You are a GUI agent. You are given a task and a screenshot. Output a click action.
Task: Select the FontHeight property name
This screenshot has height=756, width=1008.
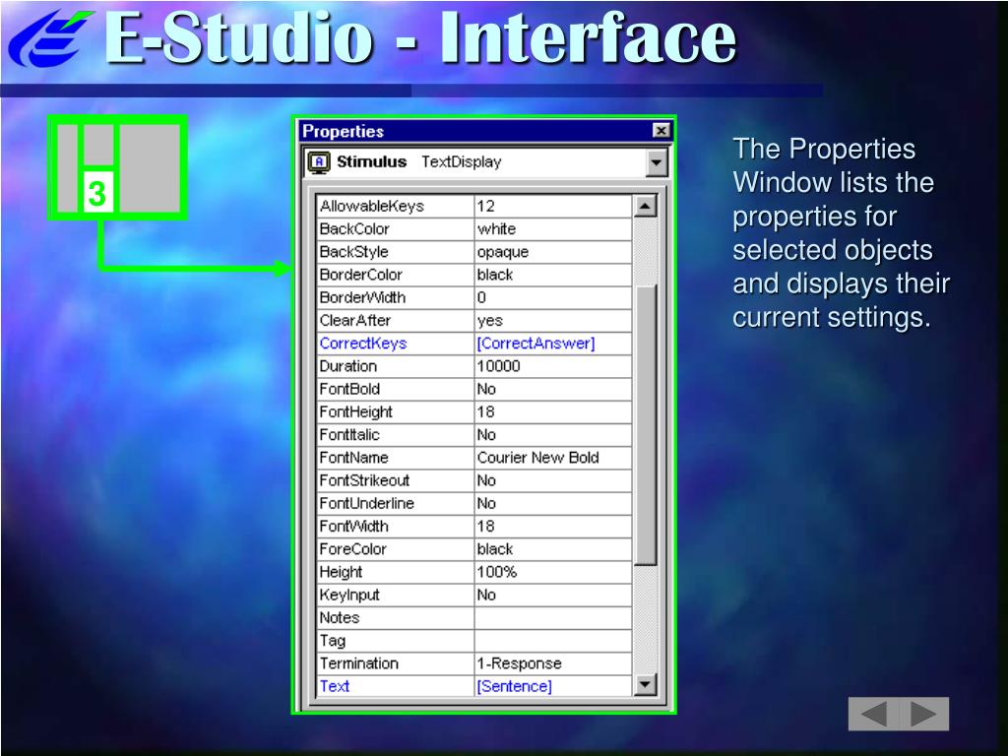(396, 412)
